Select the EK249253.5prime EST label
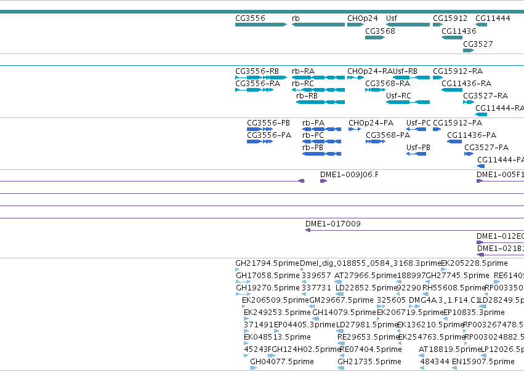524x371 pixels. pos(277,313)
